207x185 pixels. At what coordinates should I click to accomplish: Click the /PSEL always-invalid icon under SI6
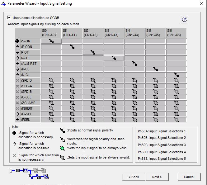tap(176, 120)
